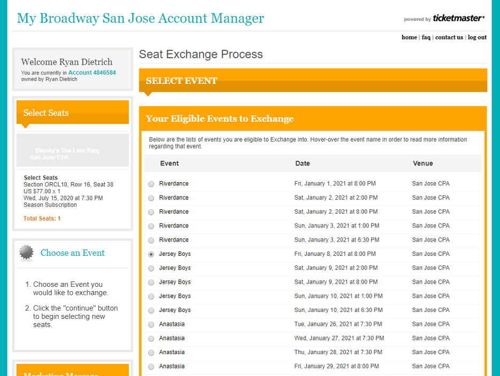Select Anastasia Wed, January 27 7:30 PM radio

click(x=151, y=339)
